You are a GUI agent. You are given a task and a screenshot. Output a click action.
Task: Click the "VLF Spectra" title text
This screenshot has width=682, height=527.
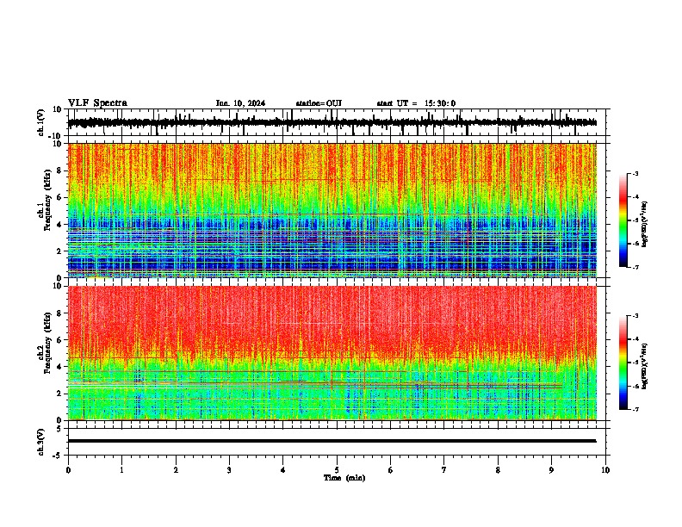pos(97,103)
